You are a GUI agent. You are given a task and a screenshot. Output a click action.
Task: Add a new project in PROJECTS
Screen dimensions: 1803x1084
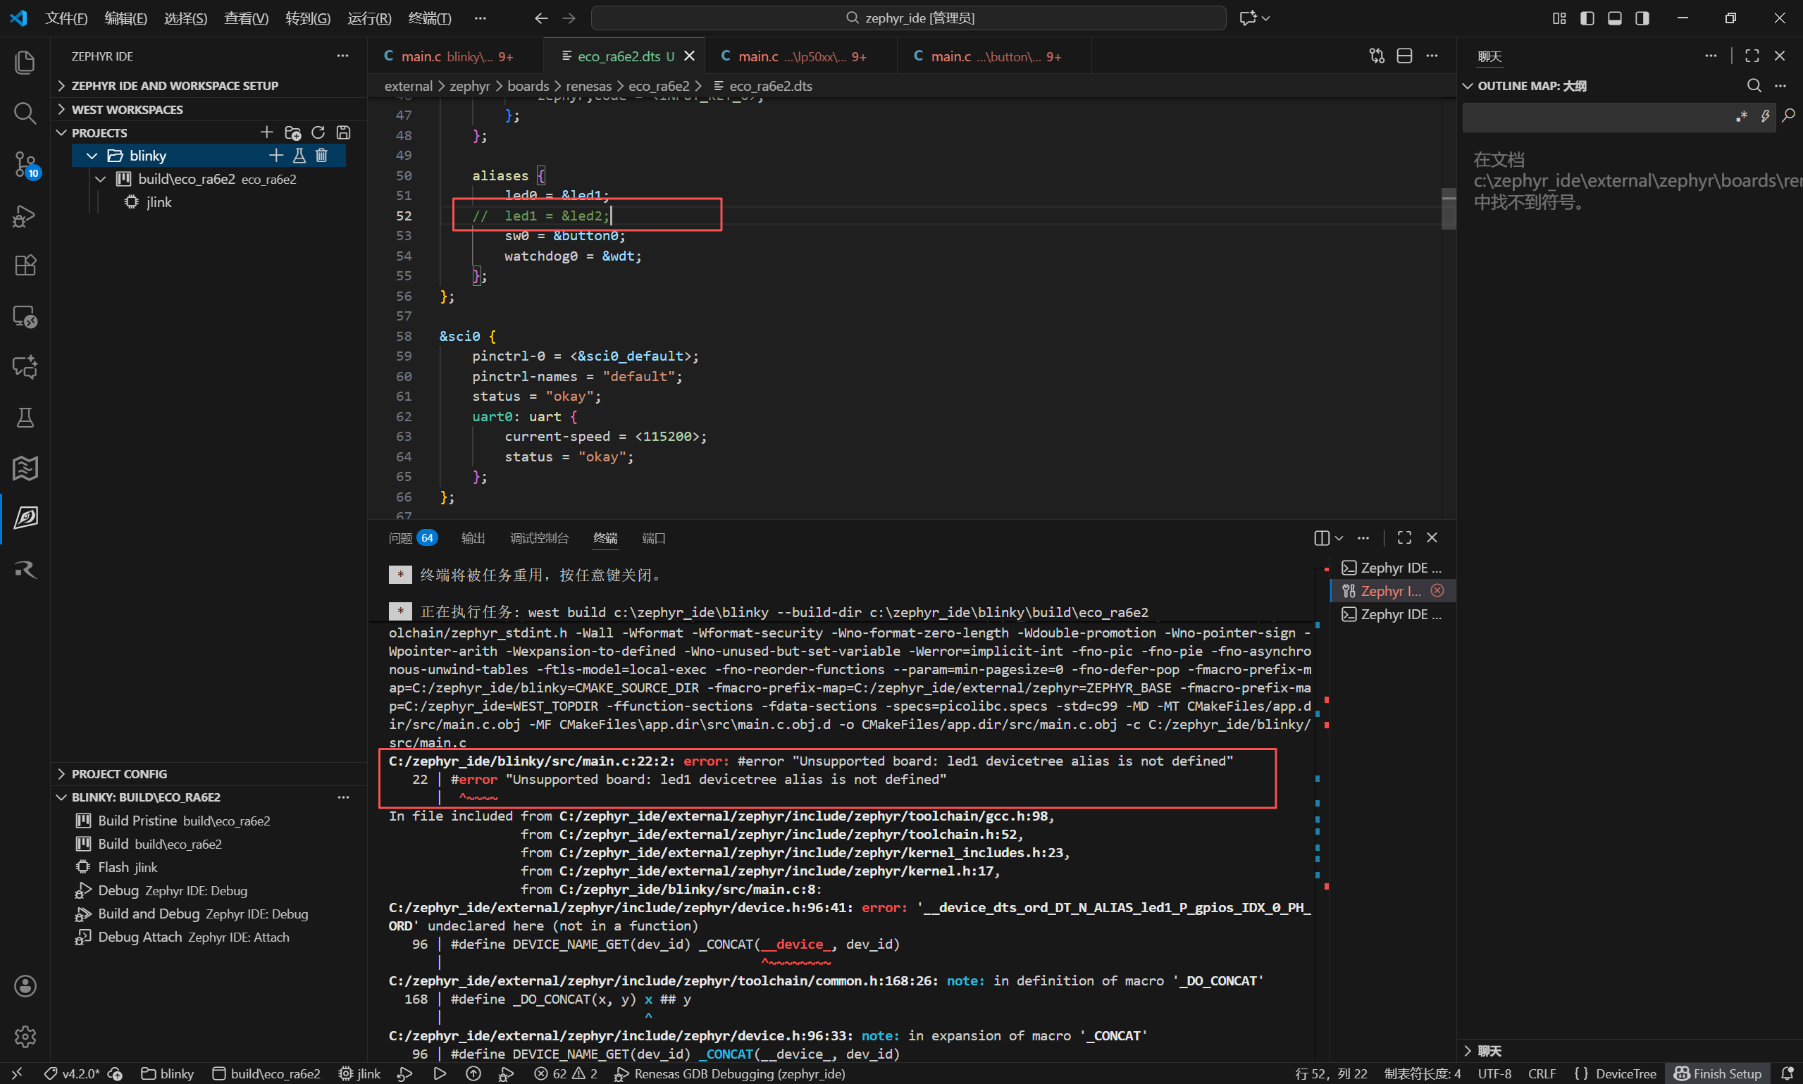coord(266,132)
